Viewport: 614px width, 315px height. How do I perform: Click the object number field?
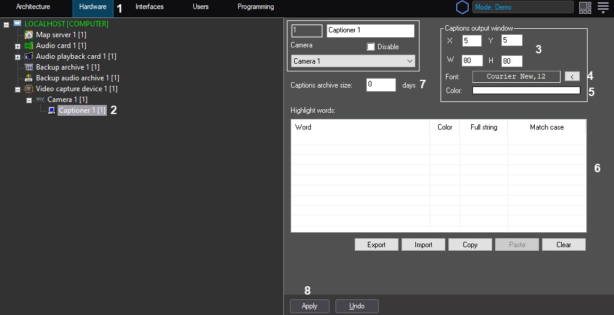[x=307, y=31]
